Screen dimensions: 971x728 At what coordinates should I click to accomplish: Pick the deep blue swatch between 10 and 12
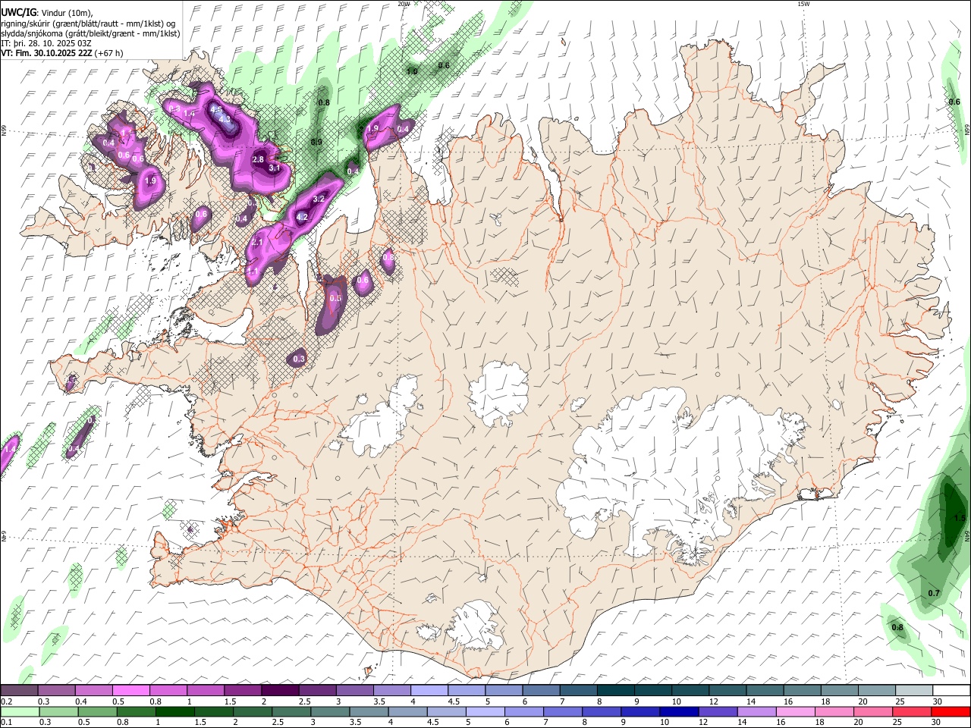click(x=678, y=711)
